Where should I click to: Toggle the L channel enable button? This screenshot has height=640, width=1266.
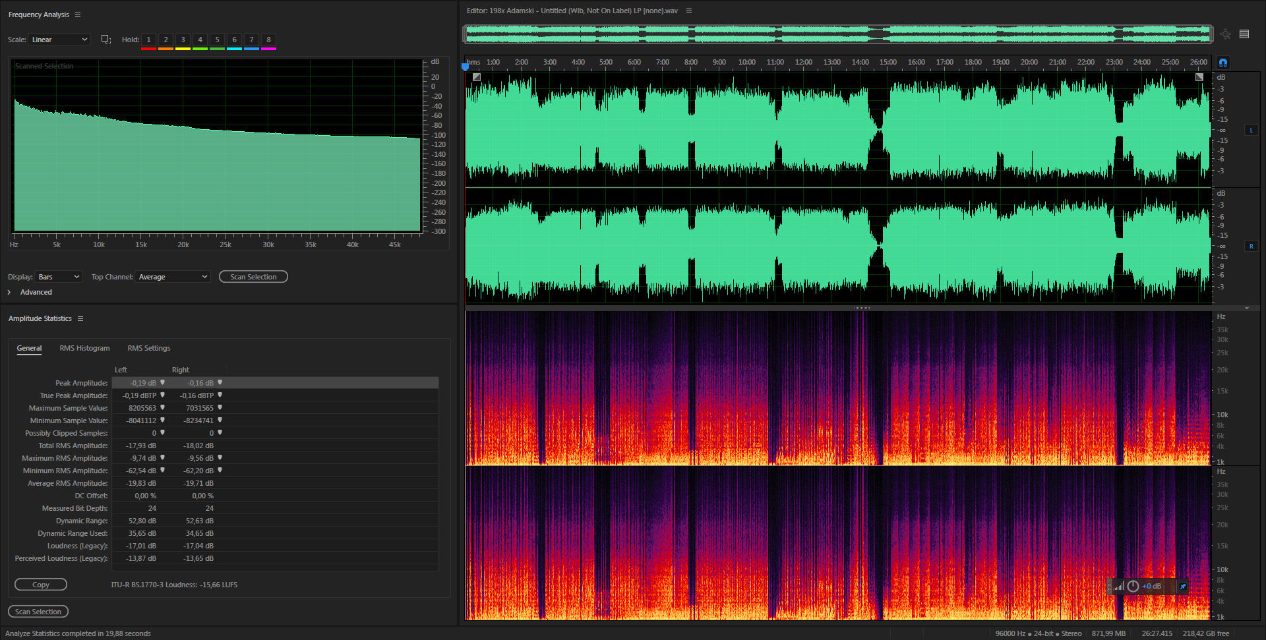1251,131
